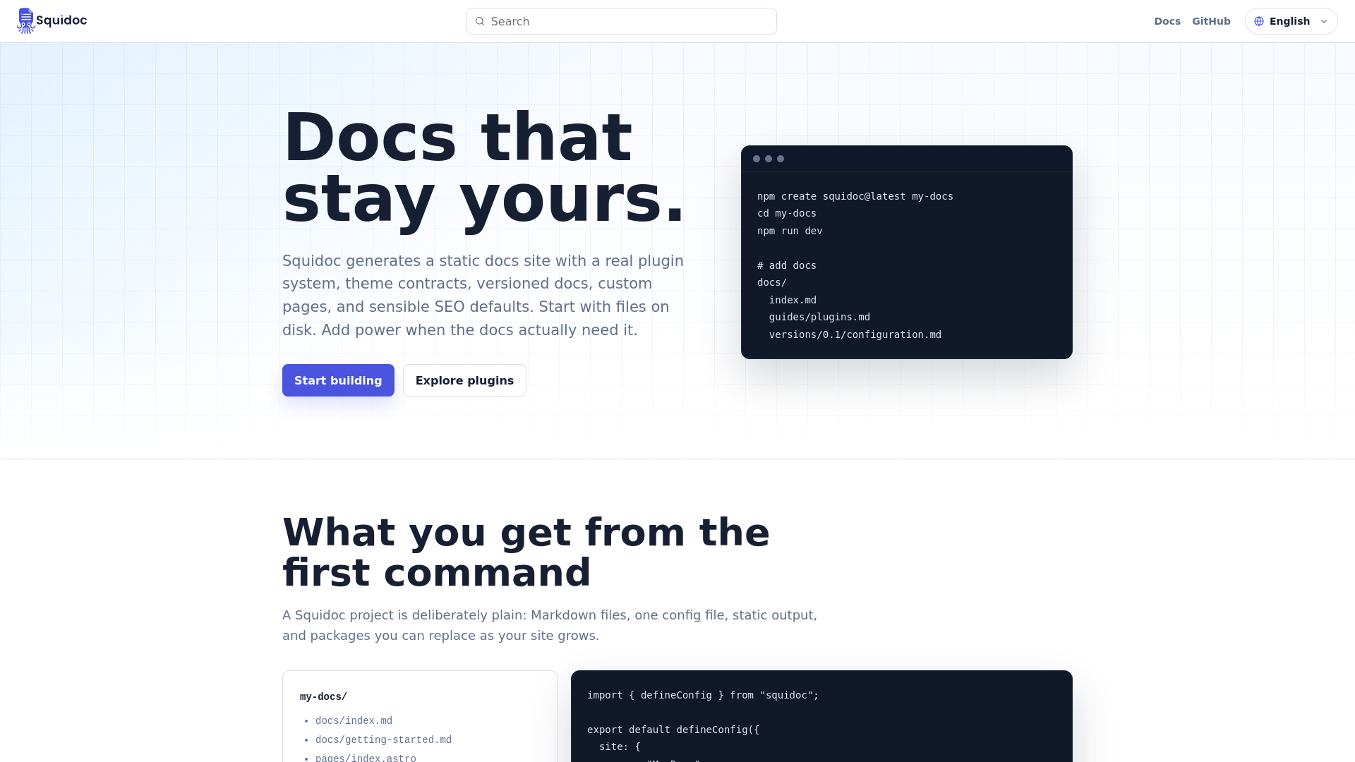Viewport: 1355px width, 762px height.
Task: Click 'versions/0.1/configuration.md' in terminal
Action: (855, 334)
